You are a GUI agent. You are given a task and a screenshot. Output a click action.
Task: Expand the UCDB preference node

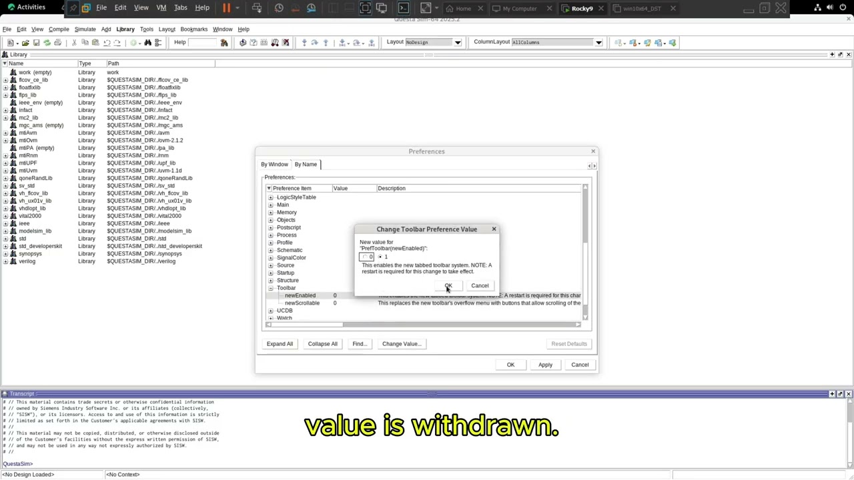tap(270, 311)
